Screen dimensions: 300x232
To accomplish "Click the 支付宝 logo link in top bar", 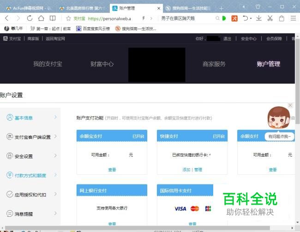I will point(12,39).
